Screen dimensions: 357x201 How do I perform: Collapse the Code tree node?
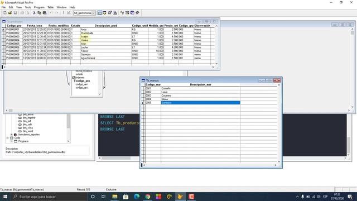[x=7, y=138]
